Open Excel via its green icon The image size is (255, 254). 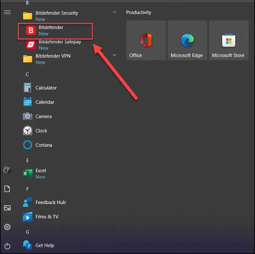[27, 173]
